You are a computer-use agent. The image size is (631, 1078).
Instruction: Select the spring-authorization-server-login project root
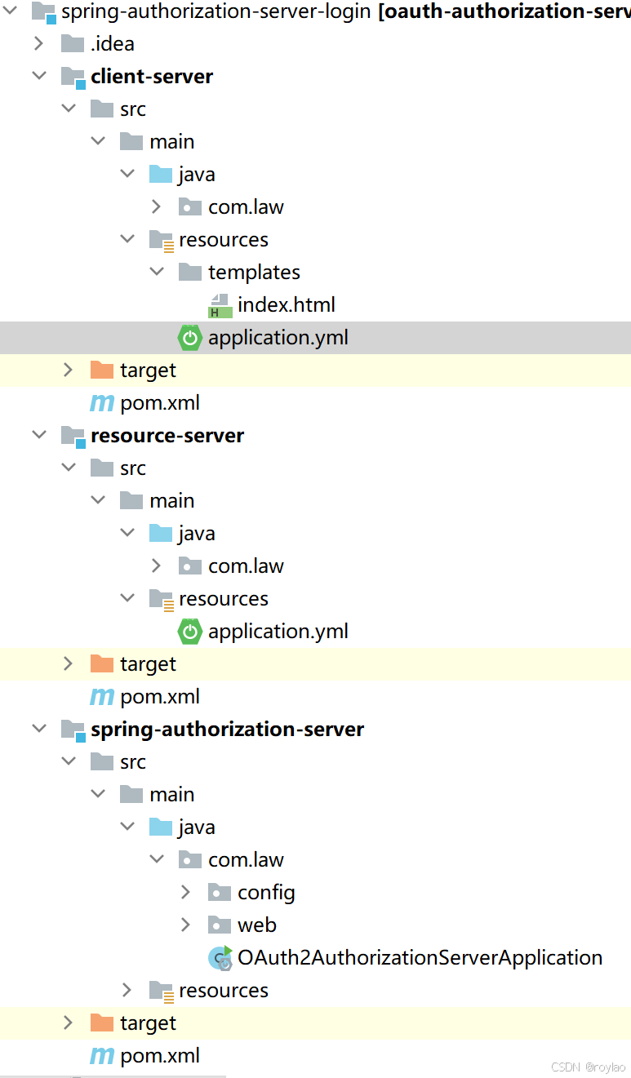(216, 11)
